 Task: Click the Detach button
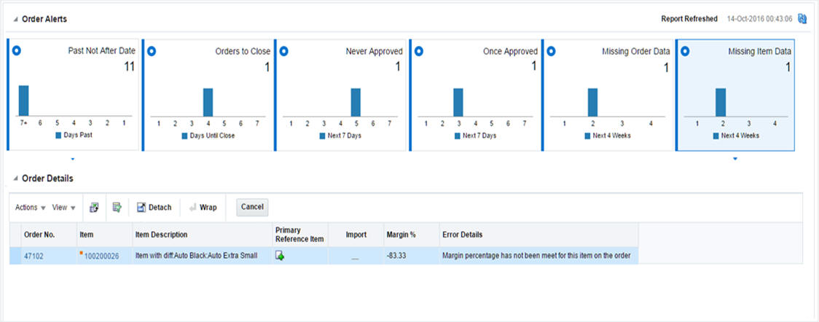click(154, 207)
